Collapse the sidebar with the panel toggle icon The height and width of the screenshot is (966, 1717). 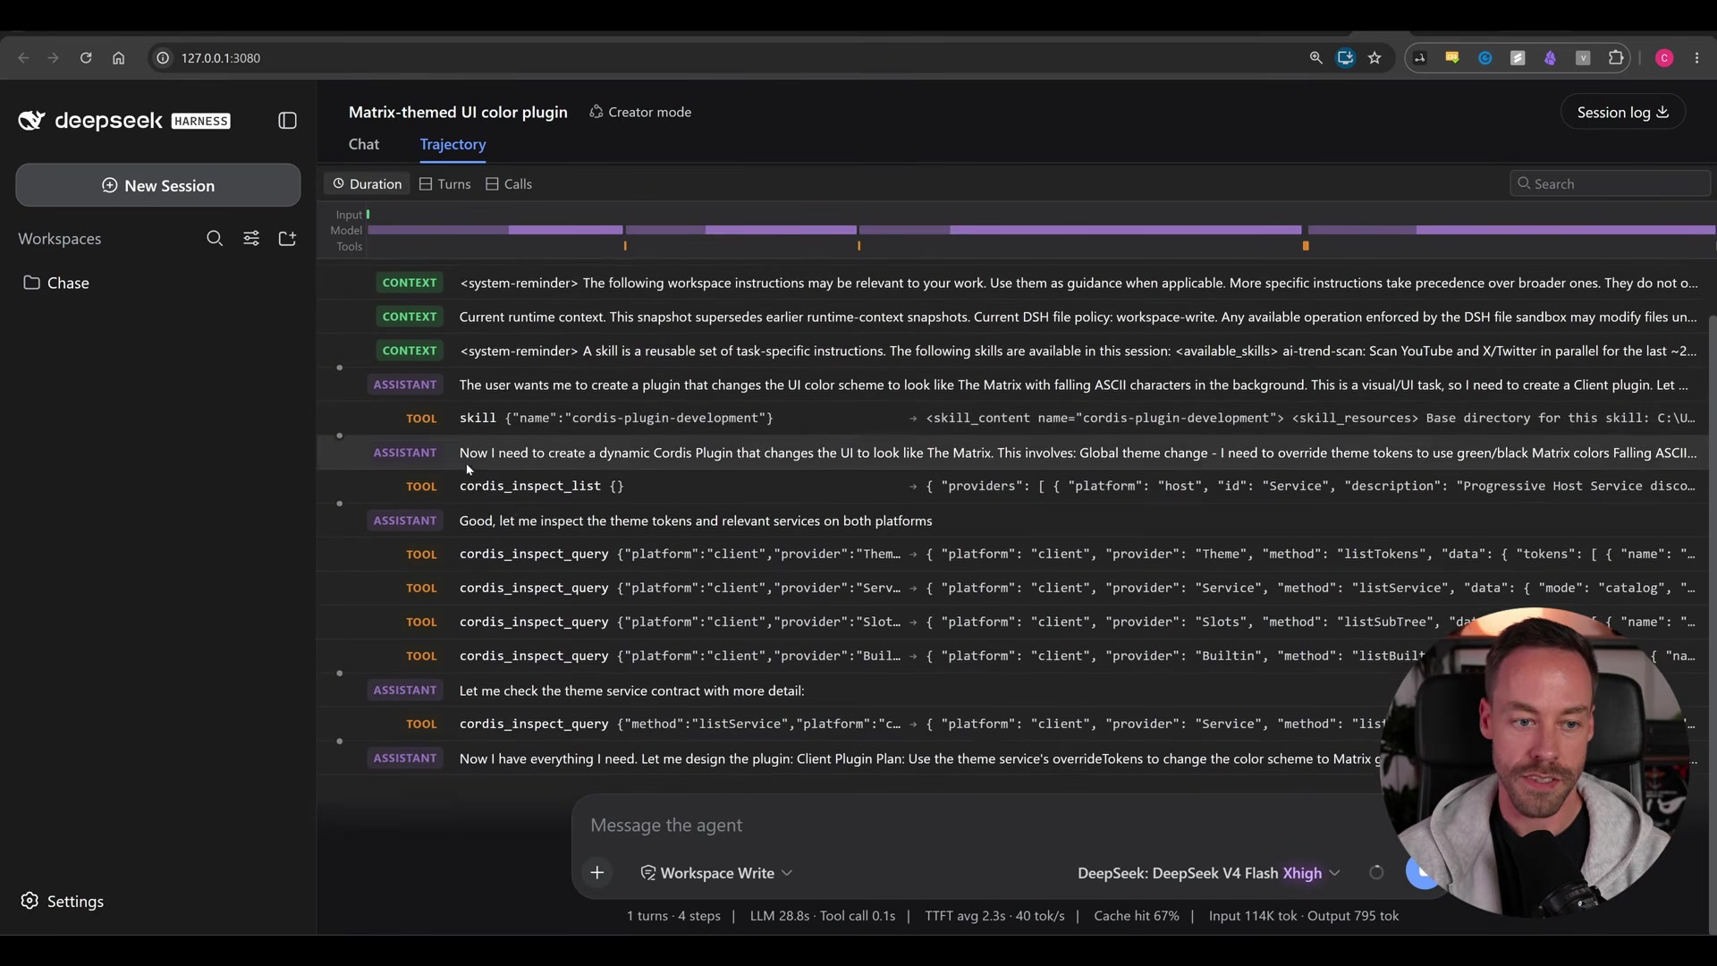287,121
